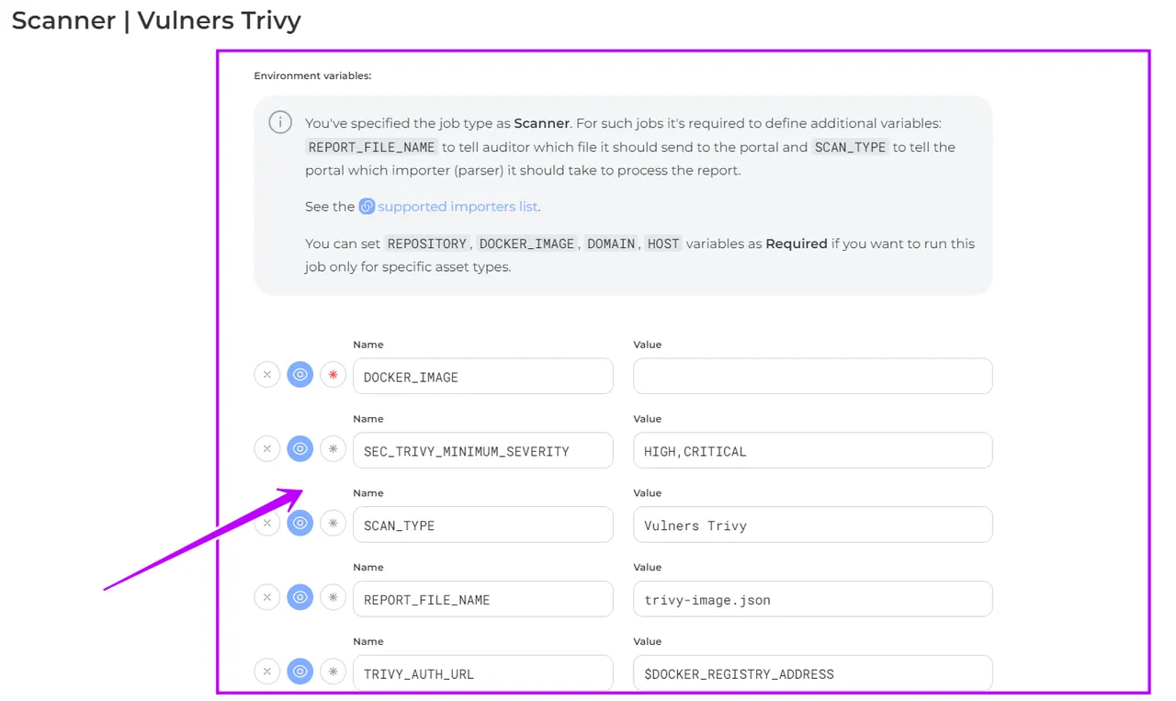Viewport: 1176px width, 701px height.
Task: Open the supported importers list link
Action: pyautogui.click(x=457, y=207)
